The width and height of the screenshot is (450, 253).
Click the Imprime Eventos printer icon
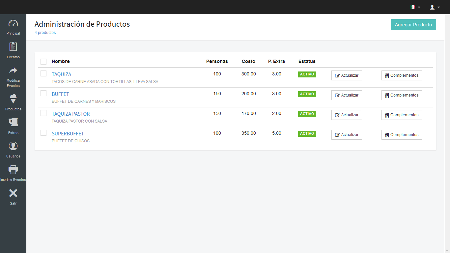pyautogui.click(x=13, y=170)
